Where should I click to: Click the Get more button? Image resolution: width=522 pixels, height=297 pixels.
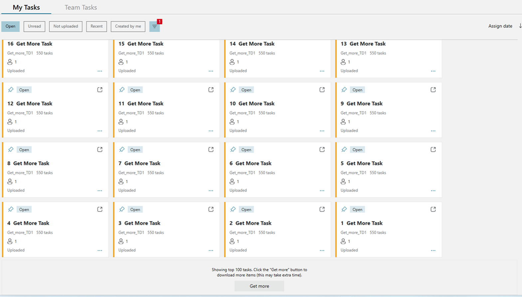(259, 286)
